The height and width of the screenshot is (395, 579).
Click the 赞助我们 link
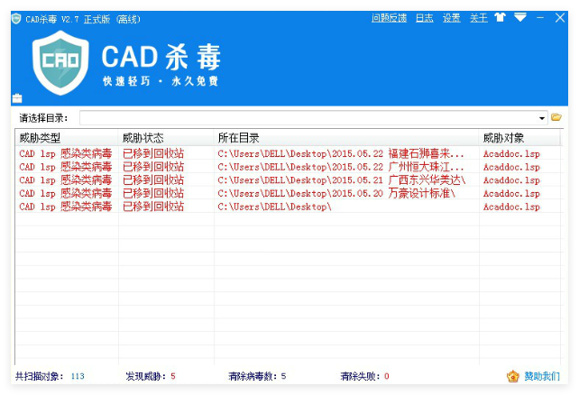tap(542, 376)
